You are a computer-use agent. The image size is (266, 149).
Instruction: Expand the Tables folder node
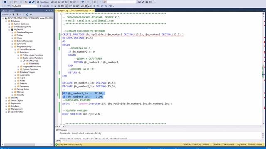coord(12,35)
